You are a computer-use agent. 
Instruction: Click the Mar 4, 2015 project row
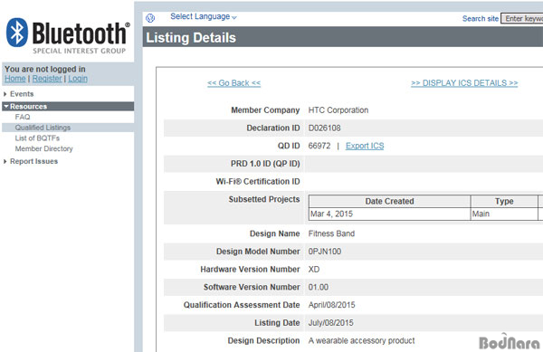426,214
